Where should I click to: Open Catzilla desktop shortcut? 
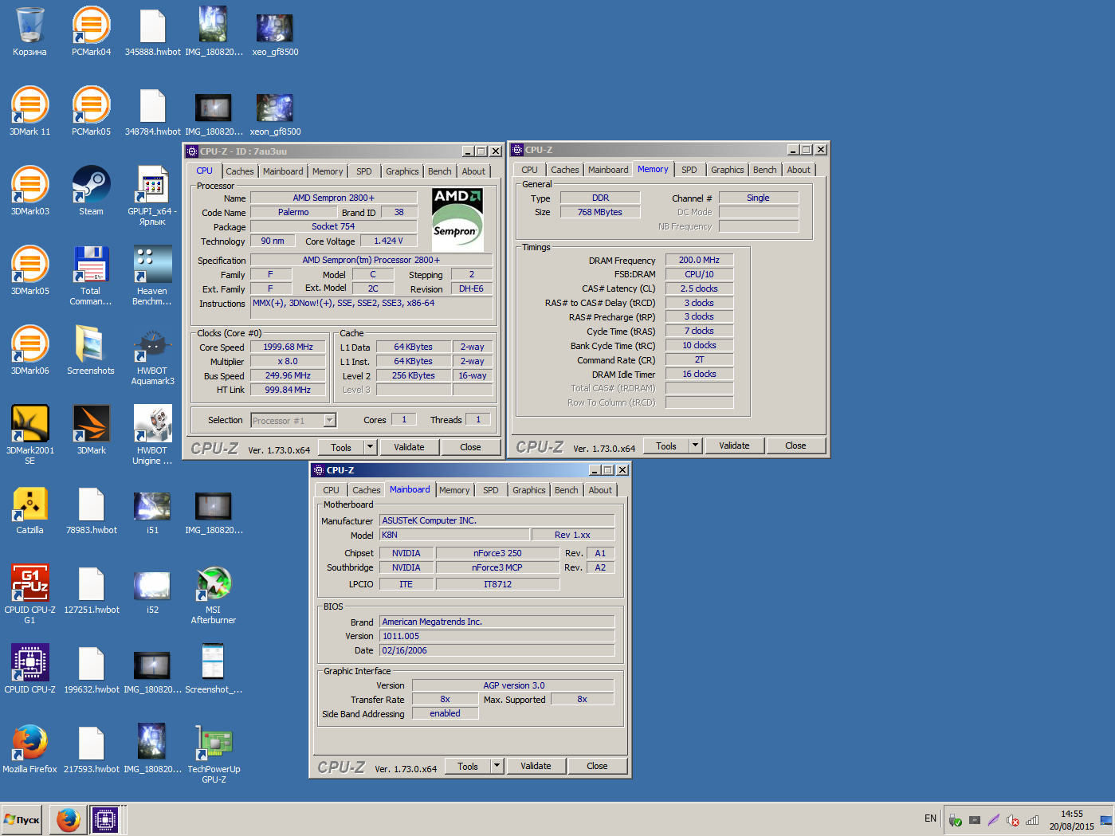tap(29, 510)
